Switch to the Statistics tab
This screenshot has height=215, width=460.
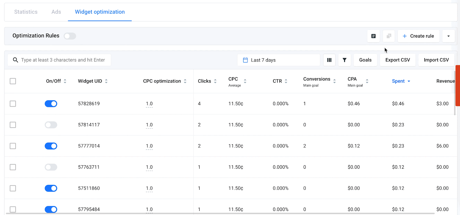tap(26, 12)
